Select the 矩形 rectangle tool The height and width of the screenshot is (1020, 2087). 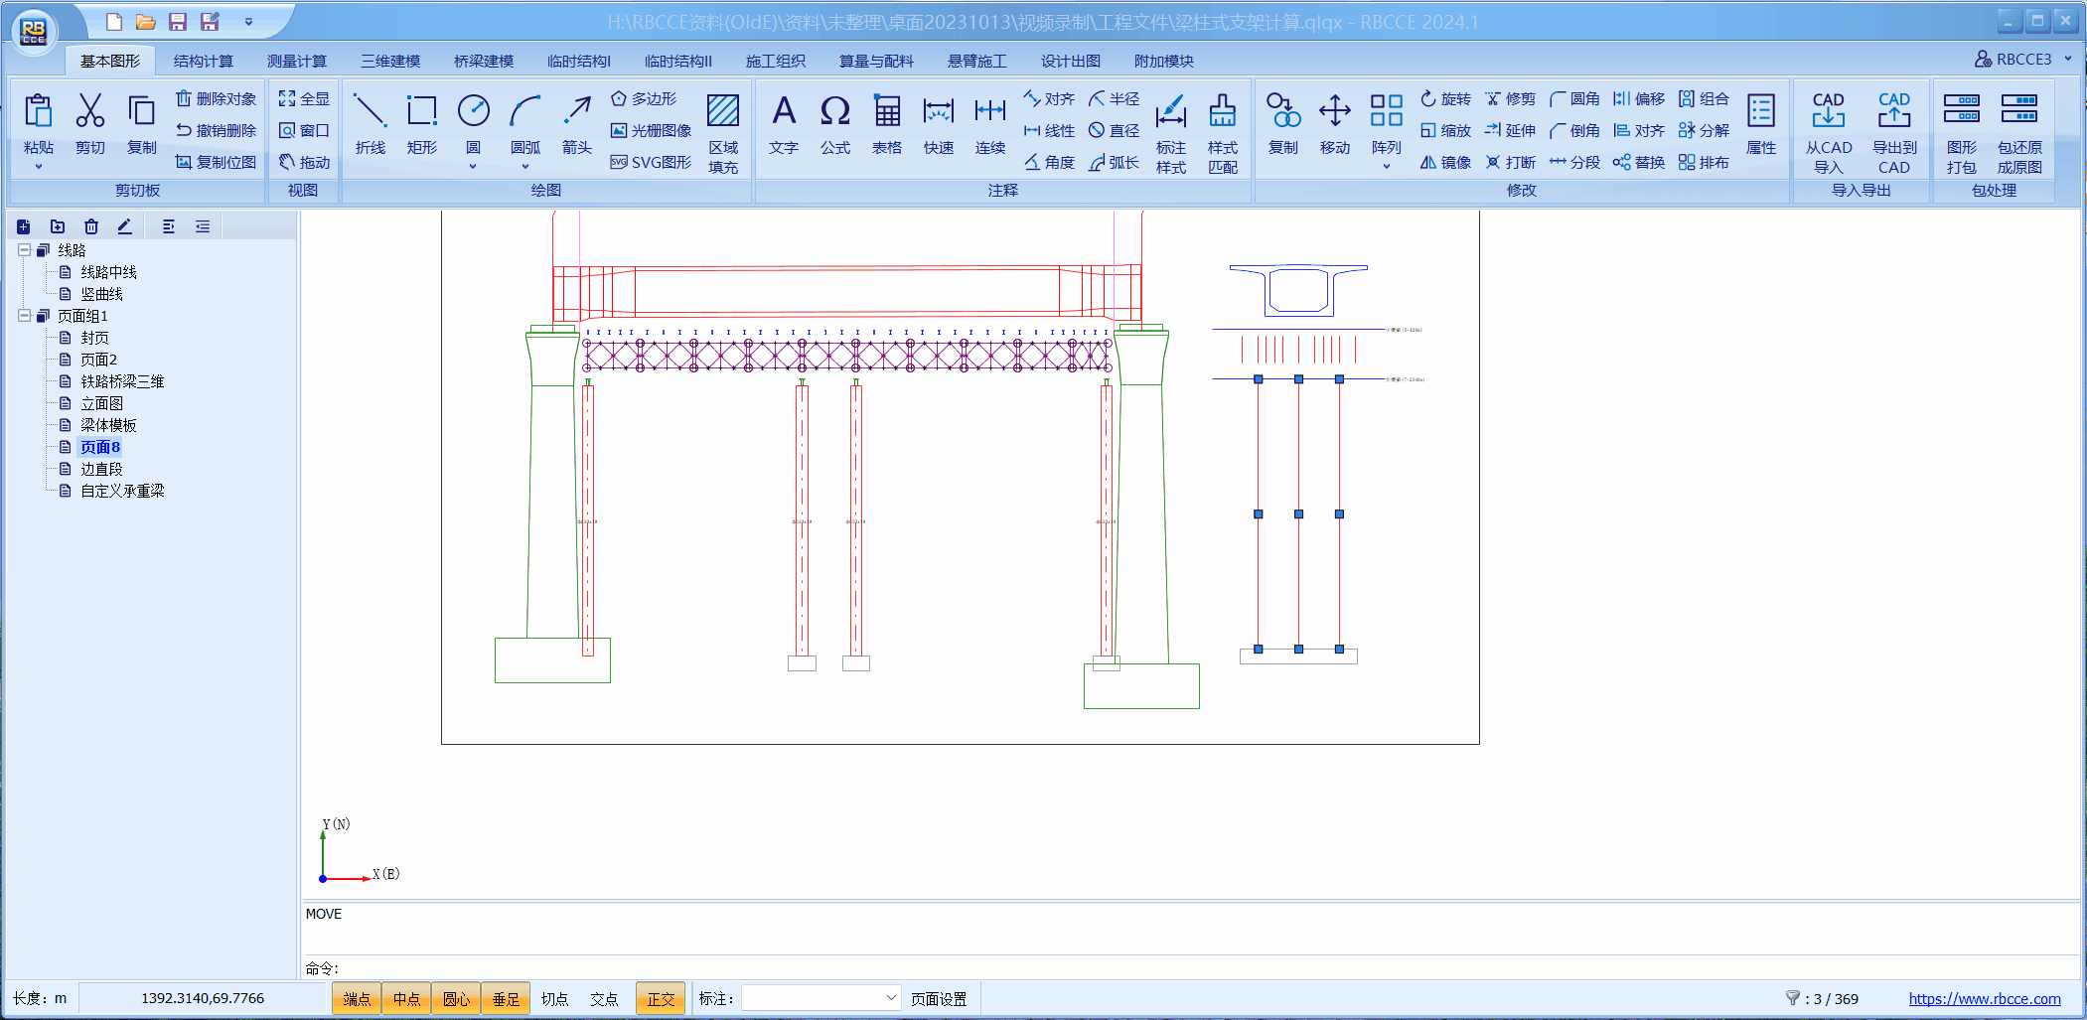[421, 124]
